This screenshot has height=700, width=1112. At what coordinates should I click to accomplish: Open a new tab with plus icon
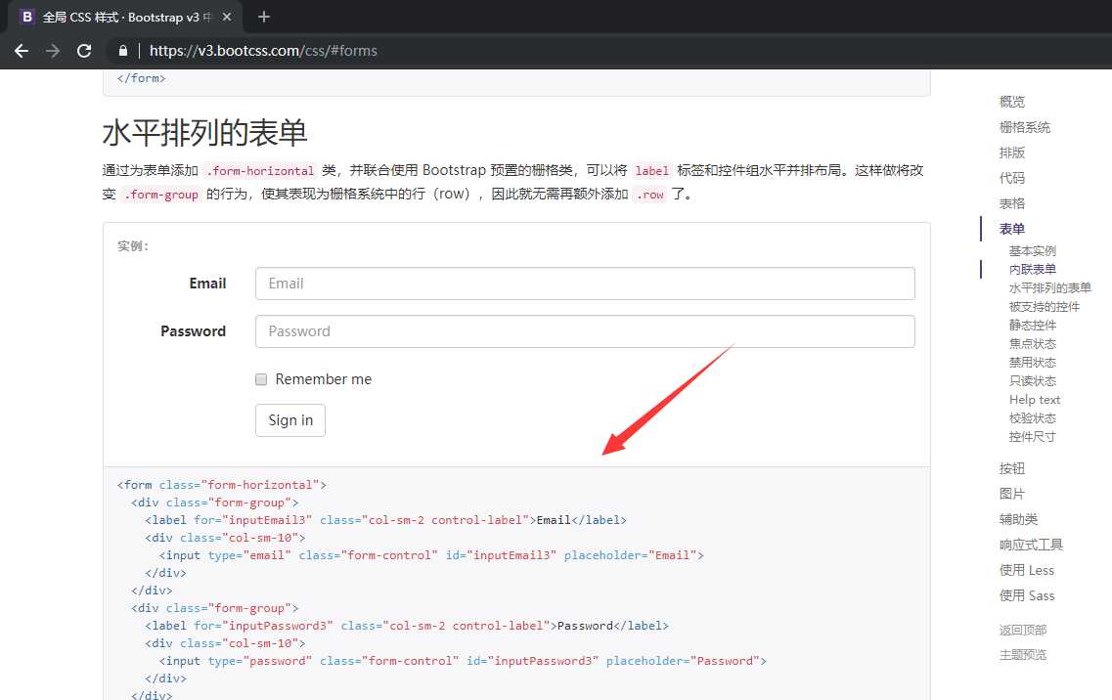pos(264,17)
